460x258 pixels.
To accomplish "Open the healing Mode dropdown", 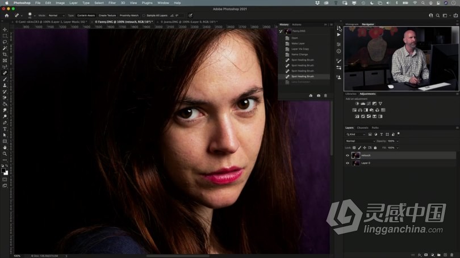I will (56, 15).
